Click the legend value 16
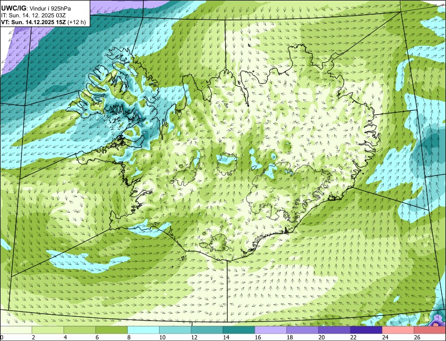446x341 pixels. coord(258,337)
